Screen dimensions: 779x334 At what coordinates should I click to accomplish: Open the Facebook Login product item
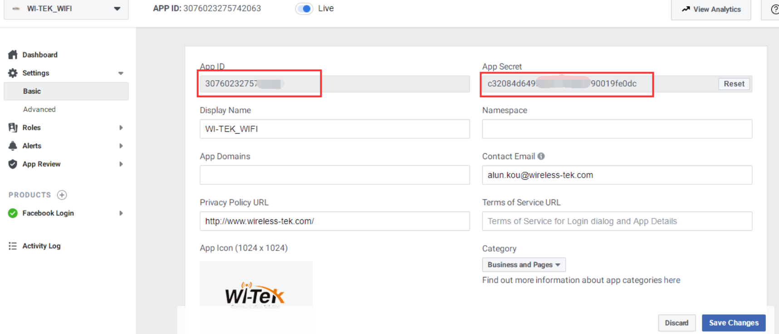48,213
